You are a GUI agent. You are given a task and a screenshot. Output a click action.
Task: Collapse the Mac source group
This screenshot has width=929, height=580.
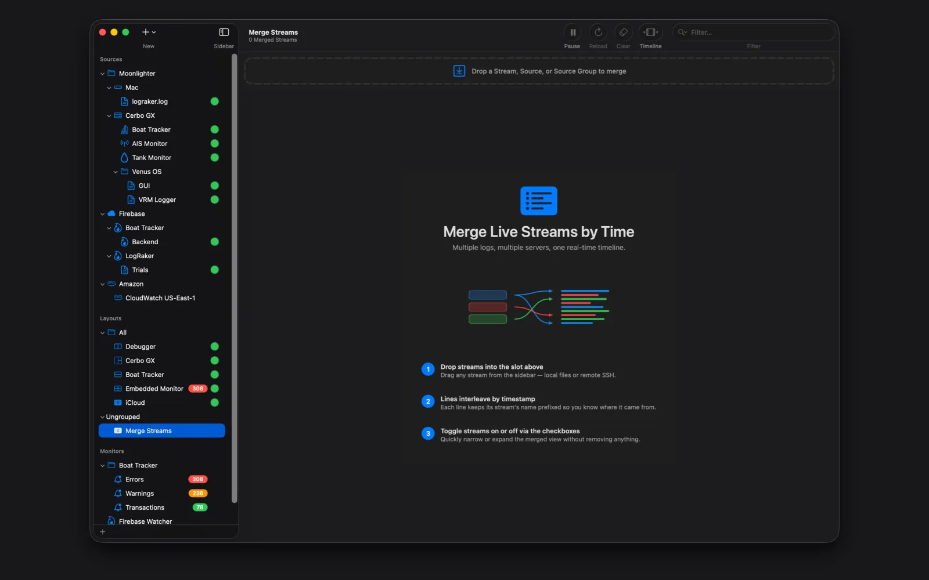pos(109,88)
